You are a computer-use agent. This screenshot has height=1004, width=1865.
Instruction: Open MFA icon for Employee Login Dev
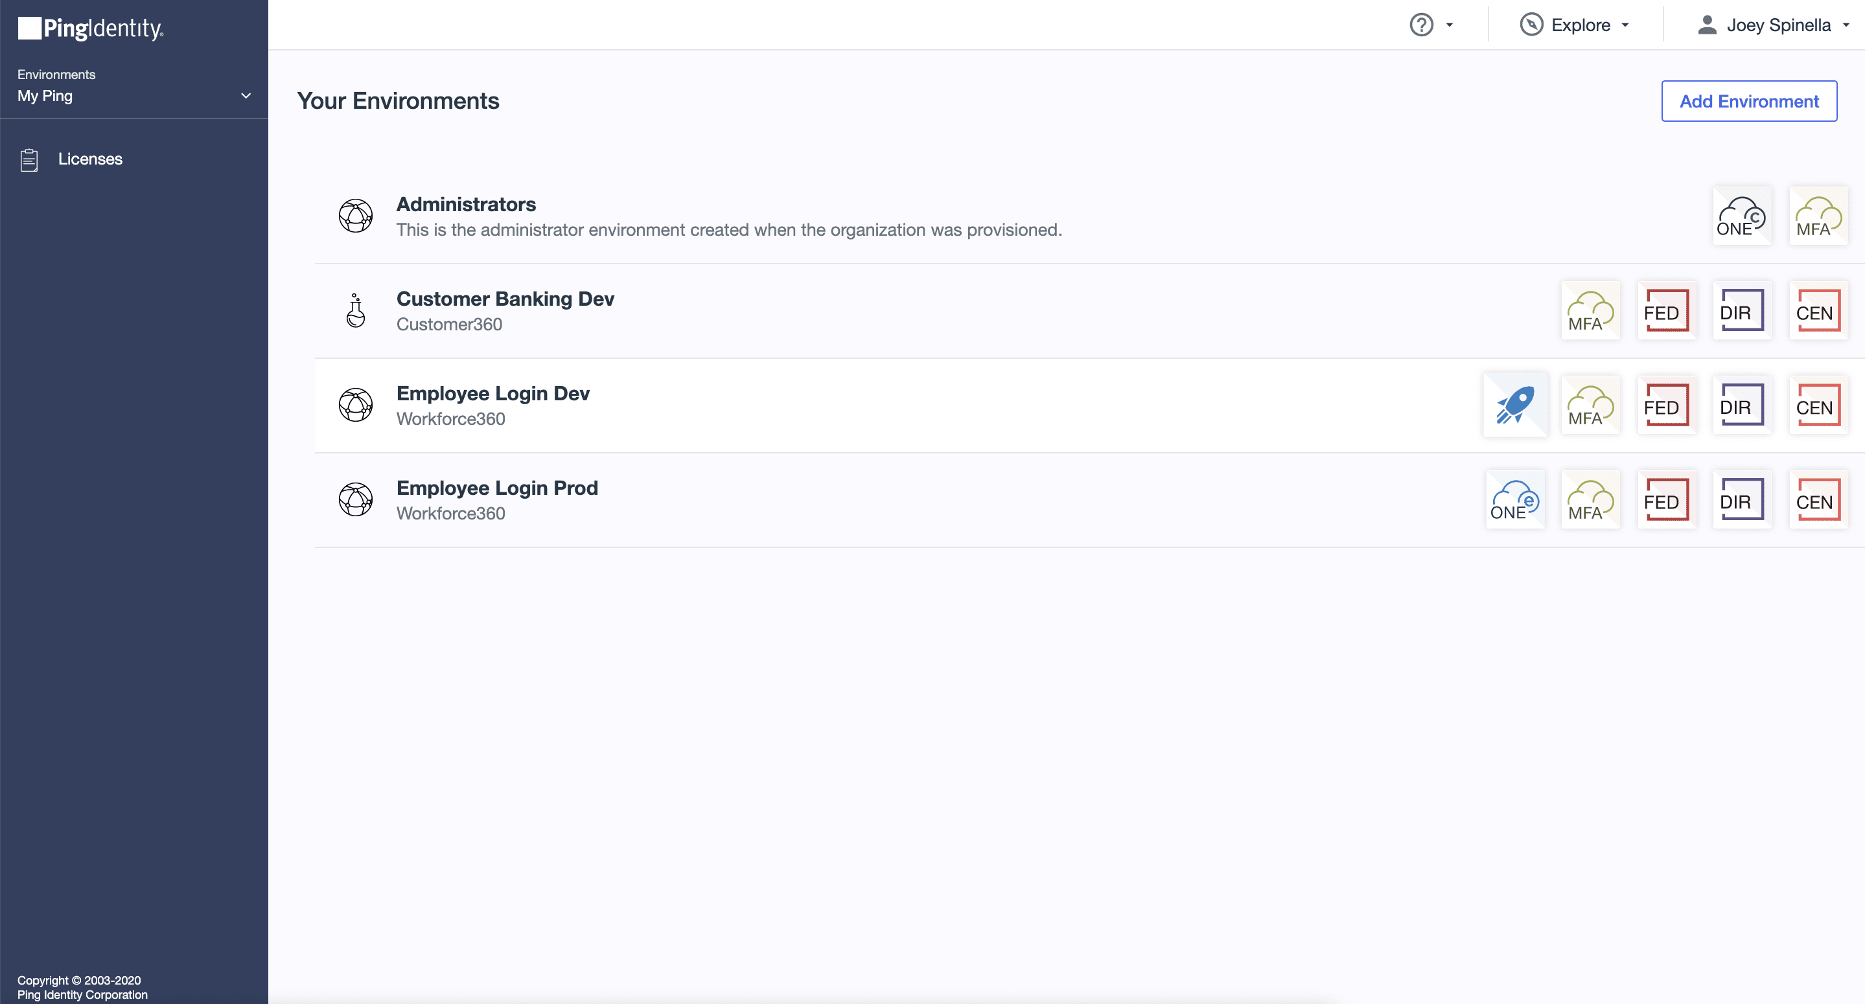[x=1590, y=405]
